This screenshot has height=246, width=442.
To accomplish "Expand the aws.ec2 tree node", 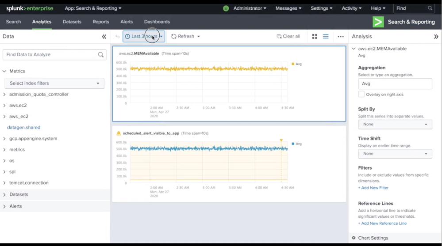I will click(x=4, y=105).
